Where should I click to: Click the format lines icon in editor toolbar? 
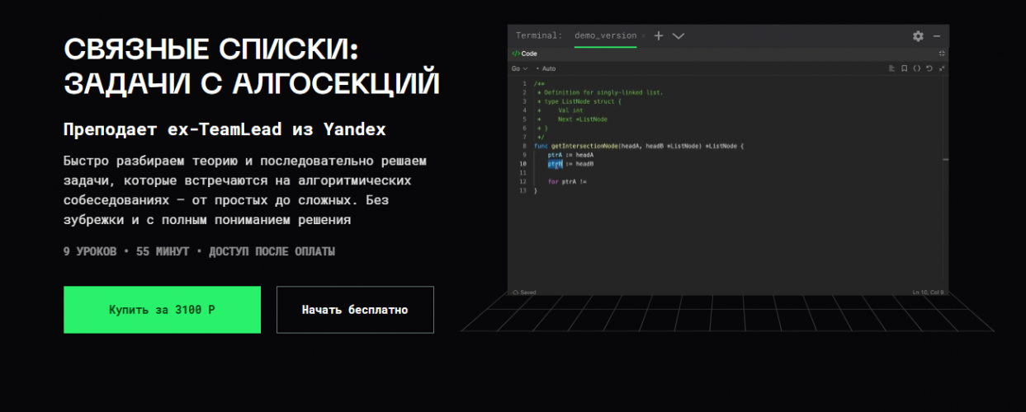[891, 68]
